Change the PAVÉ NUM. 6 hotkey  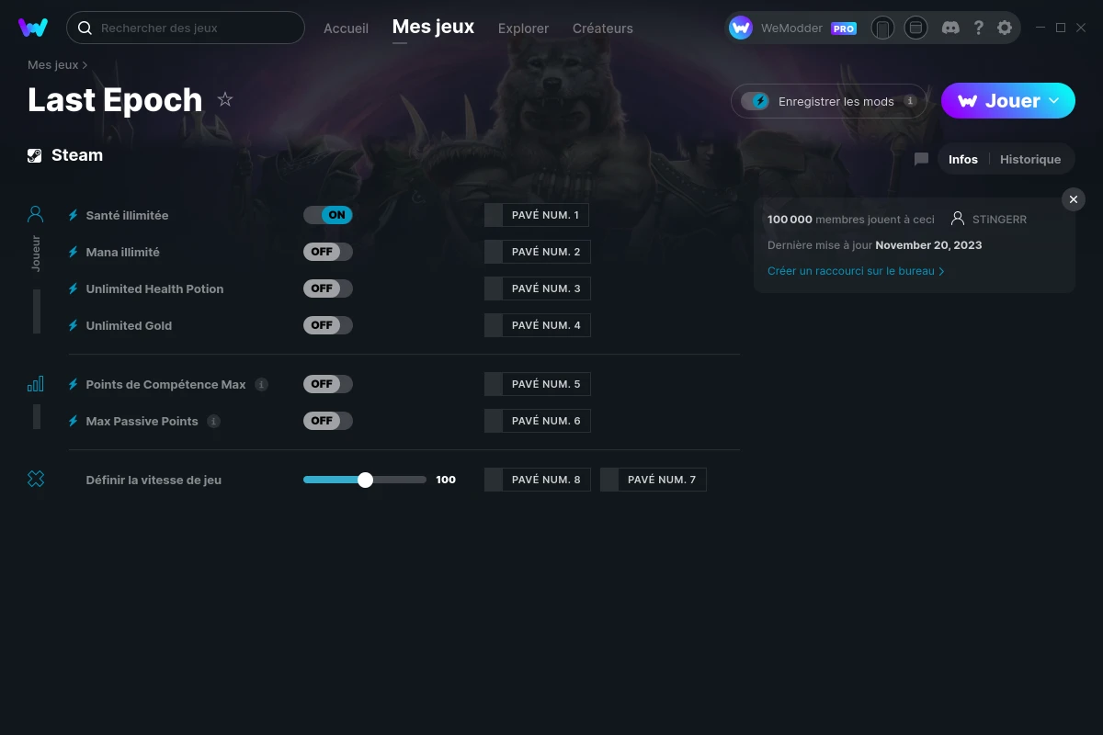[x=538, y=421]
